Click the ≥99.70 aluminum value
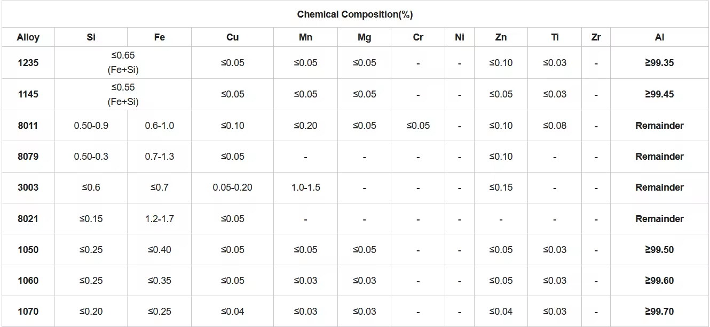This screenshot has height=327, width=710. point(659,312)
